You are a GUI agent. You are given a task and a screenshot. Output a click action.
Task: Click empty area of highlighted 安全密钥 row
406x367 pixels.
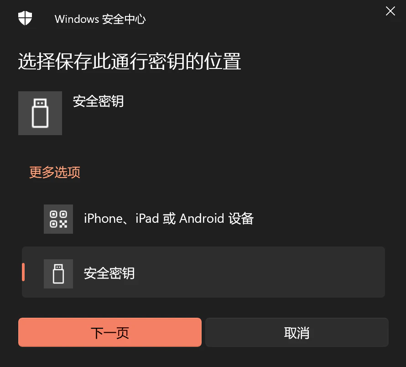pyautogui.click(x=259, y=272)
